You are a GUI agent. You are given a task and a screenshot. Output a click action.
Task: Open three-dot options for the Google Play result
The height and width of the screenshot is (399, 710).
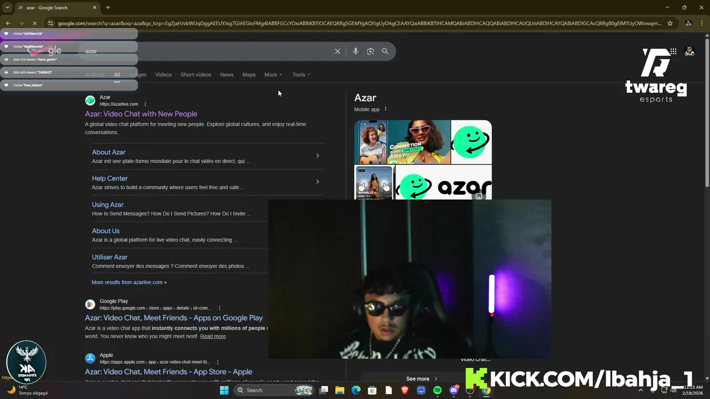tap(220, 308)
